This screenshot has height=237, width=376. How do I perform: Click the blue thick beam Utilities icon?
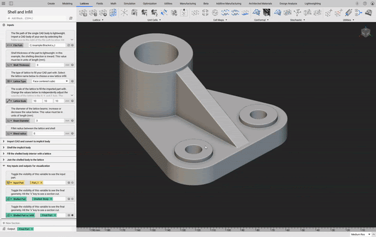click(348, 13)
